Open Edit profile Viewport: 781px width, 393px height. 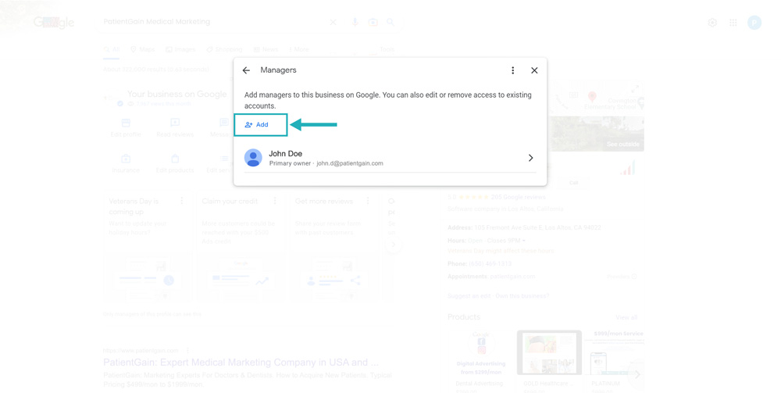pyautogui.click(x=126, y=127)
